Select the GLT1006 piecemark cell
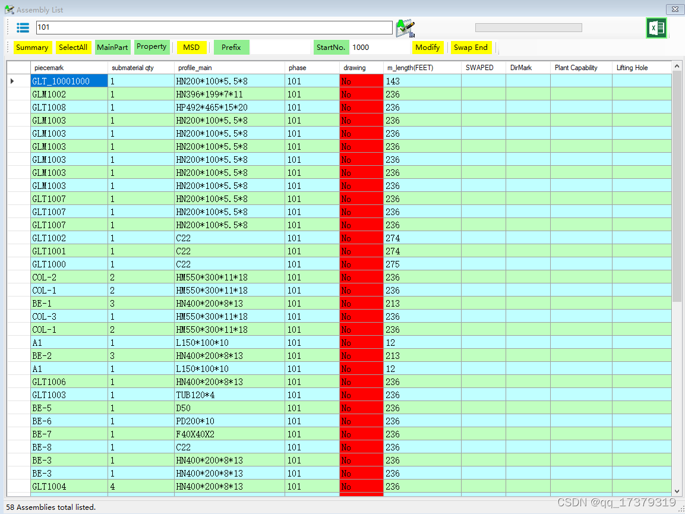The width and height of the screenshot is (685, 514). pyautogui.click(x=69, y=382)
